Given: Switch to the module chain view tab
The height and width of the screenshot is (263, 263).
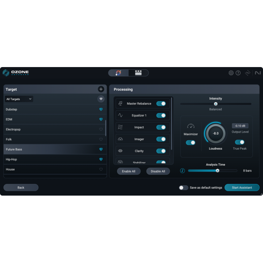Looking at the screenshot, I should [x=138, y=73].
